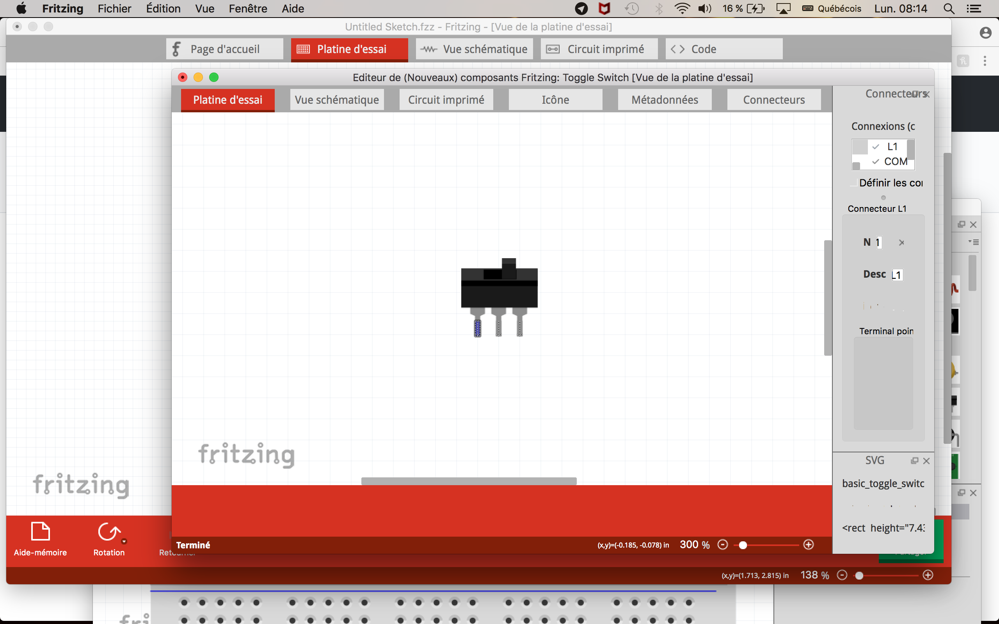
Task: Click the Rotation tool icon
Action: click(108, 532)
